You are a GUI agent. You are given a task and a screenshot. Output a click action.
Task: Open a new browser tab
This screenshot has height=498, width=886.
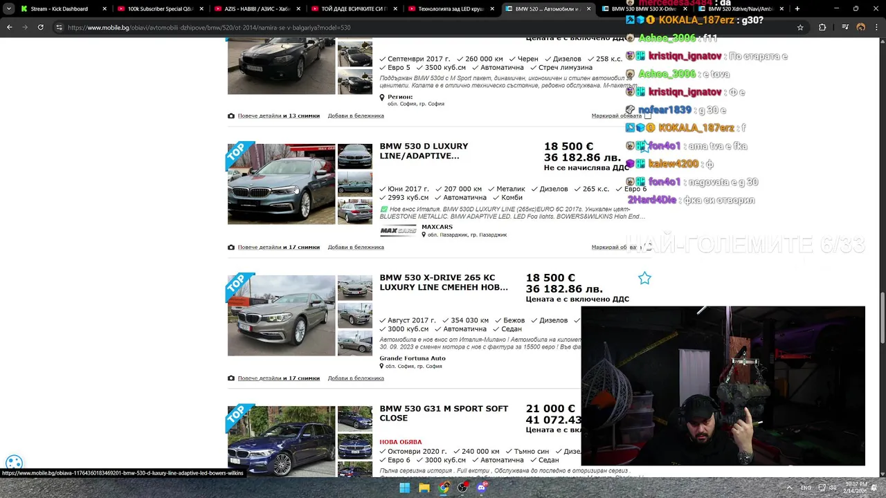pos(797,8)
